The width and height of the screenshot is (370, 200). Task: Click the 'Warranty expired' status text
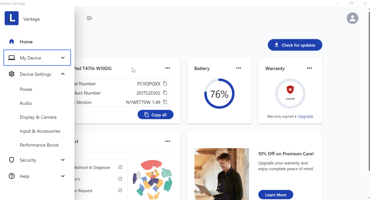[x=280, y=116]
